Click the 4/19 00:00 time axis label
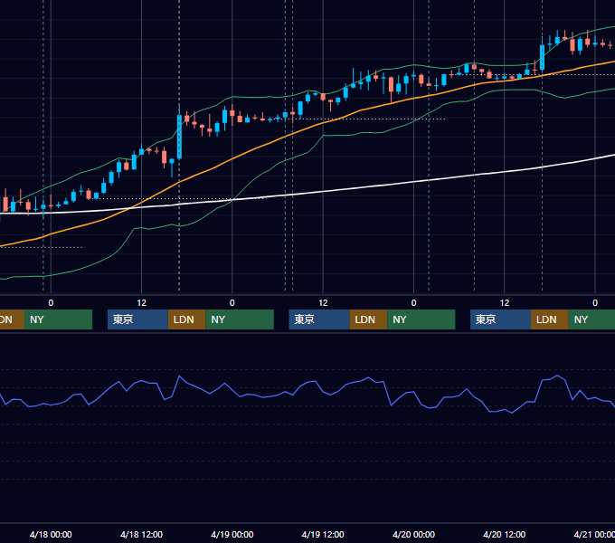This screenshot has height=543, width=615. 232,534
